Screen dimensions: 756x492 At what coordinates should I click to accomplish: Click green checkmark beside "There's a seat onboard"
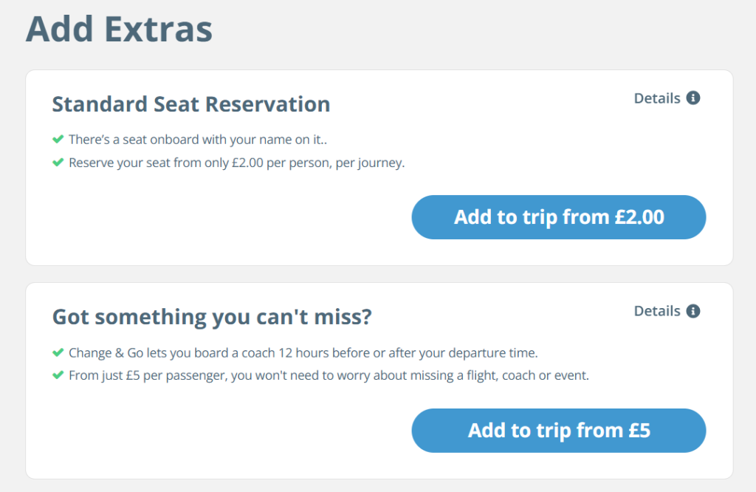(58, 139)
